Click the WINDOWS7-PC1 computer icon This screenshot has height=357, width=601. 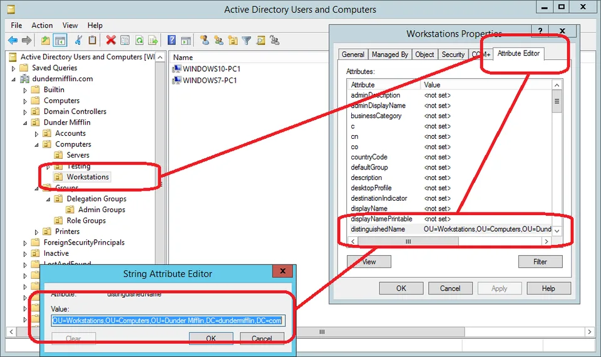click(177, 81)
